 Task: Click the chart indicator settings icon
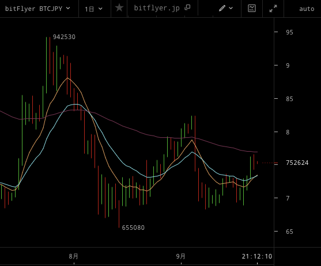click(252, 8)
